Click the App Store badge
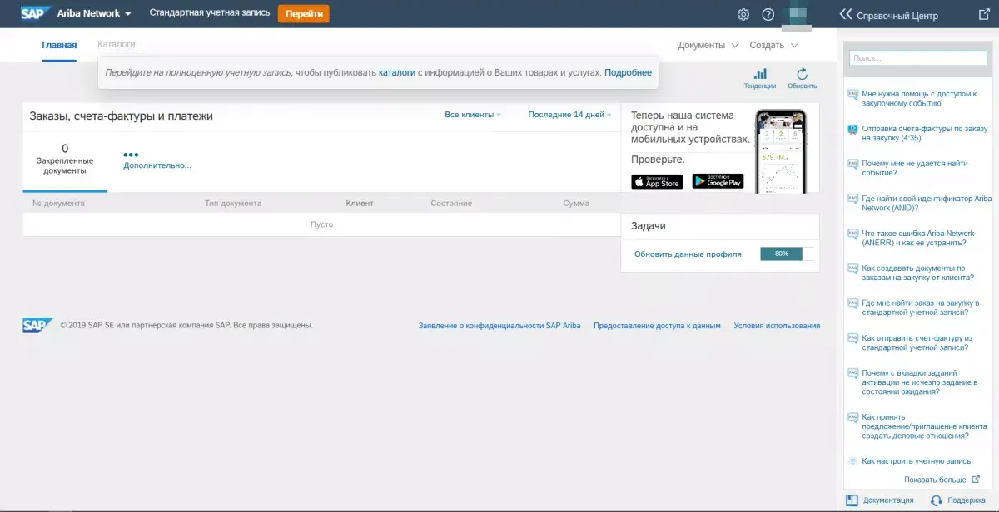 pyautogui.click(x=657, y=181)
